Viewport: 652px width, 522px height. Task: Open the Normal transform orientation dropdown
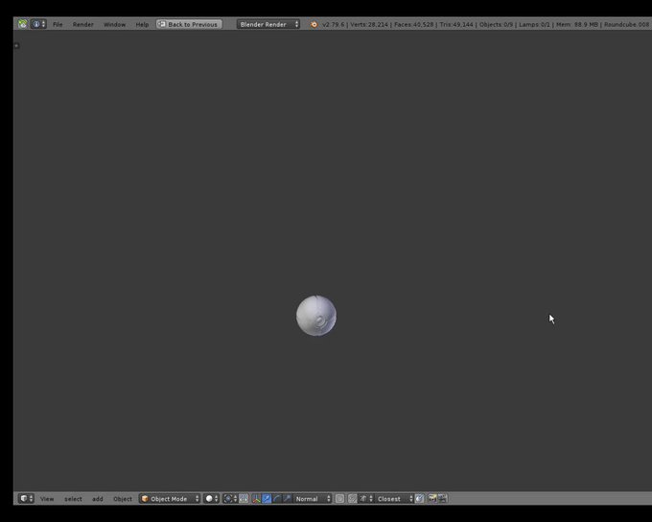coord(313,499)
